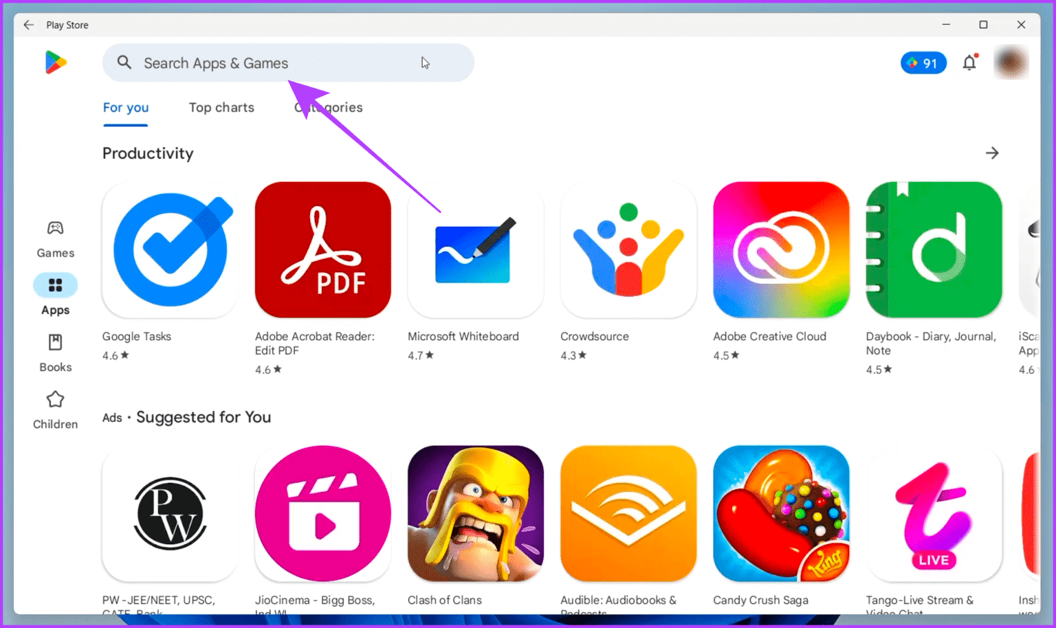Click the Google Tasks title text
This screenshot has width=1056, height=628.
137,337
